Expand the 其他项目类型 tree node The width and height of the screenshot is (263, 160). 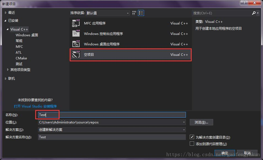tap(8, 70)
